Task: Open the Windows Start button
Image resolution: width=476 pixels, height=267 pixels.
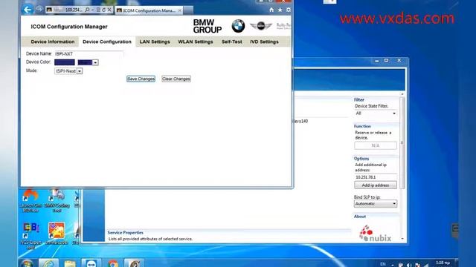Action: 27,263
